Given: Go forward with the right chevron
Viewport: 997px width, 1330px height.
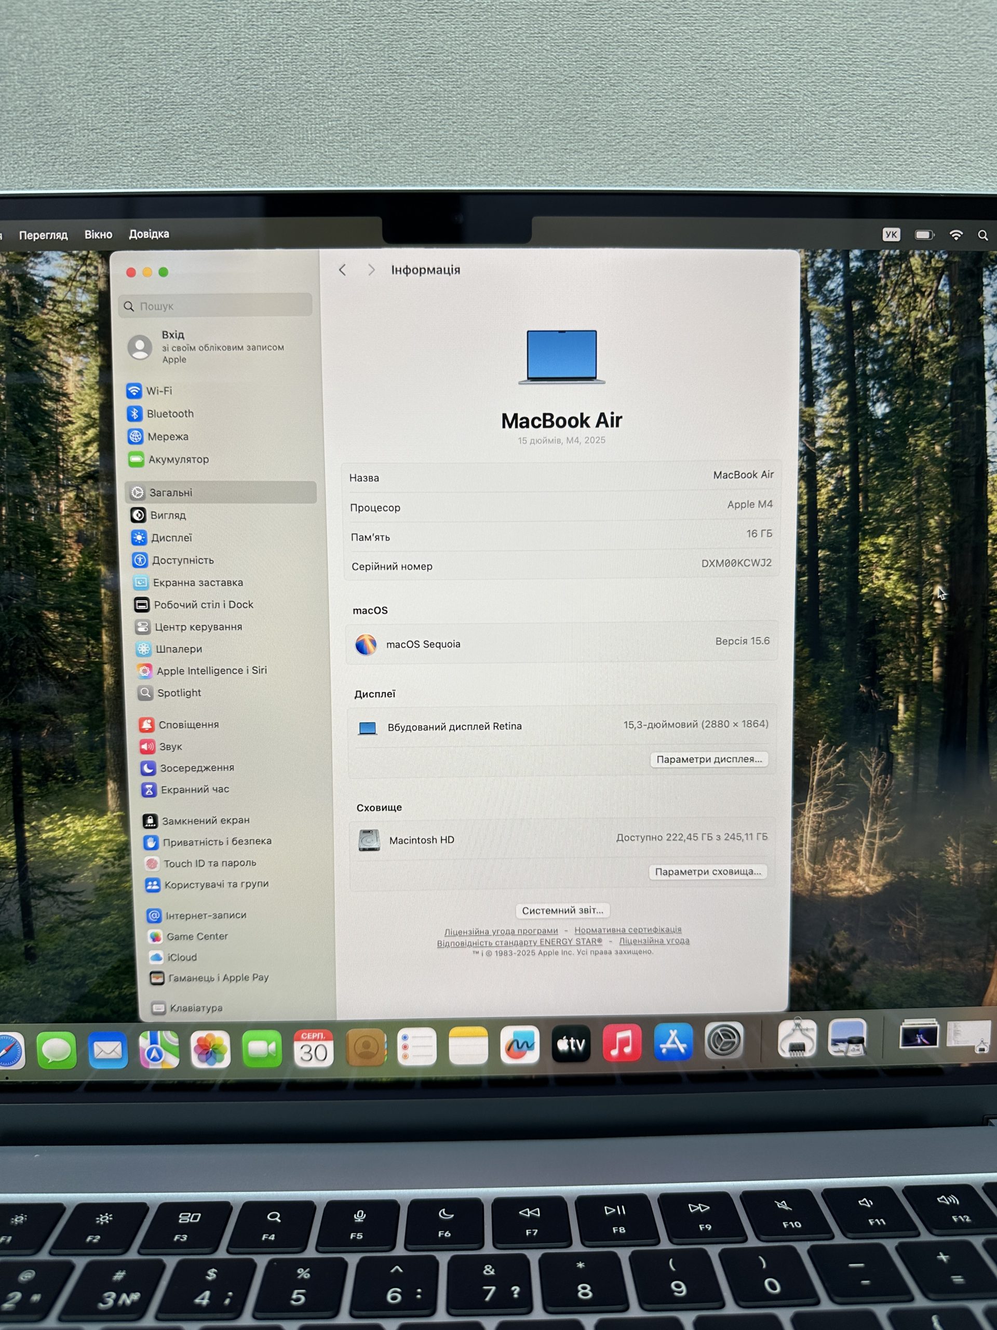Looking at the screenshot, I should click(x=371, y=270).
